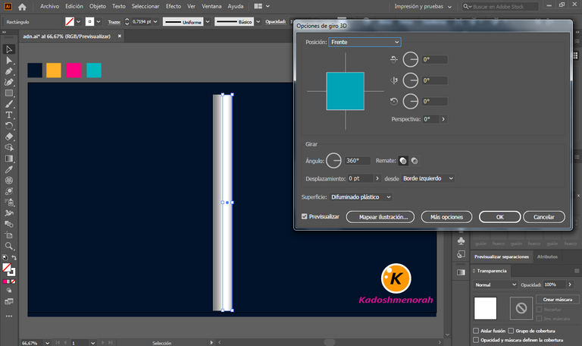Viewport: 582px width, 346px height.
Task: Select the Artboard tool
Action: [x=9, y=235]
